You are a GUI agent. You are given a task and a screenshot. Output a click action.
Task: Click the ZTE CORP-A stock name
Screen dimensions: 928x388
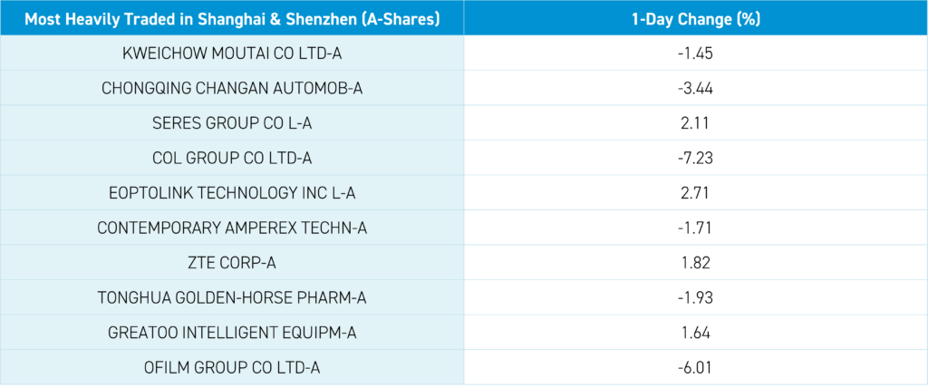coord(232,263)
